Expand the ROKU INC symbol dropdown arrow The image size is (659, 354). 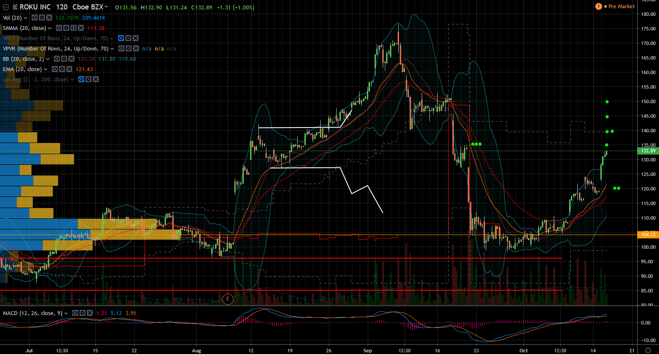point(106,7)
